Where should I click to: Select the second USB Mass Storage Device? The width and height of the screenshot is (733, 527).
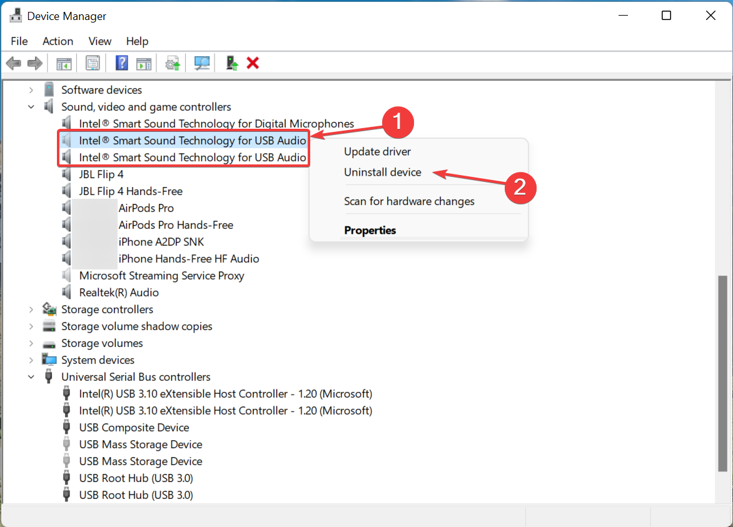[140, 461]
